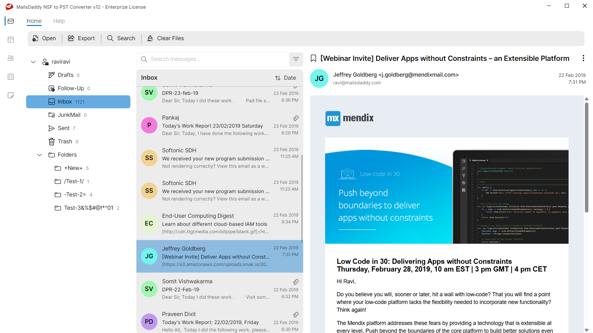Open Praveen Dixit's Work Report email

tap(220, 320)
